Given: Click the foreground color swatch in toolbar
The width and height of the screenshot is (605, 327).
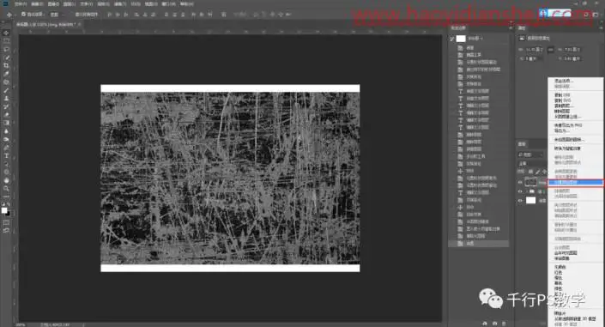Looking at the screenshot, I should click(4, 210).
